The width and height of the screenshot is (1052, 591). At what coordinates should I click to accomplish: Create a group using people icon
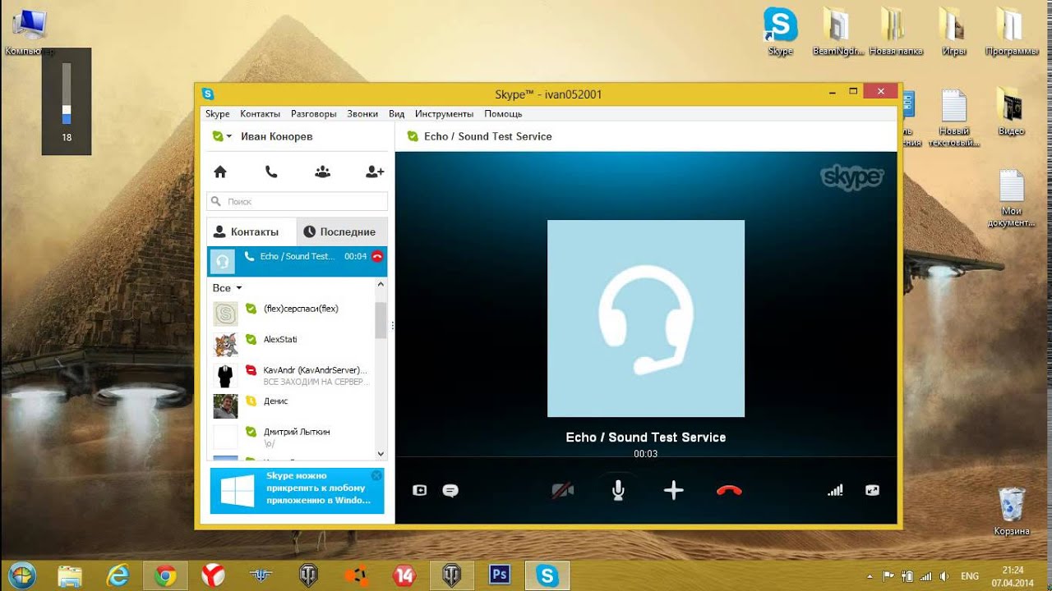(x=322, y=172)
